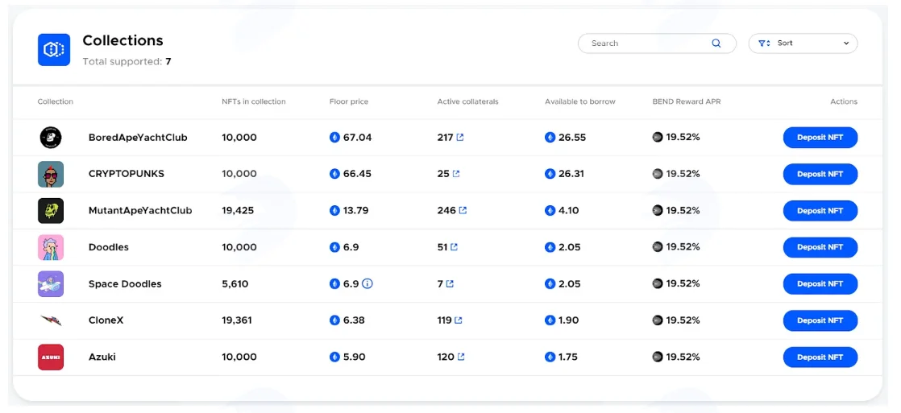The image size is (901, 413).
Task: Deposit NFT for BoredApeYachtClub
Action: 820,138
